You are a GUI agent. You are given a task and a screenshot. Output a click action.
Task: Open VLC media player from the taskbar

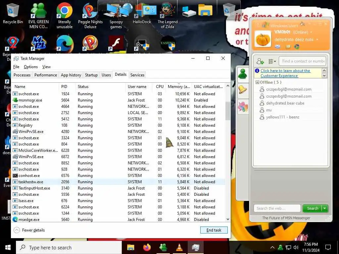pos(179,247)
